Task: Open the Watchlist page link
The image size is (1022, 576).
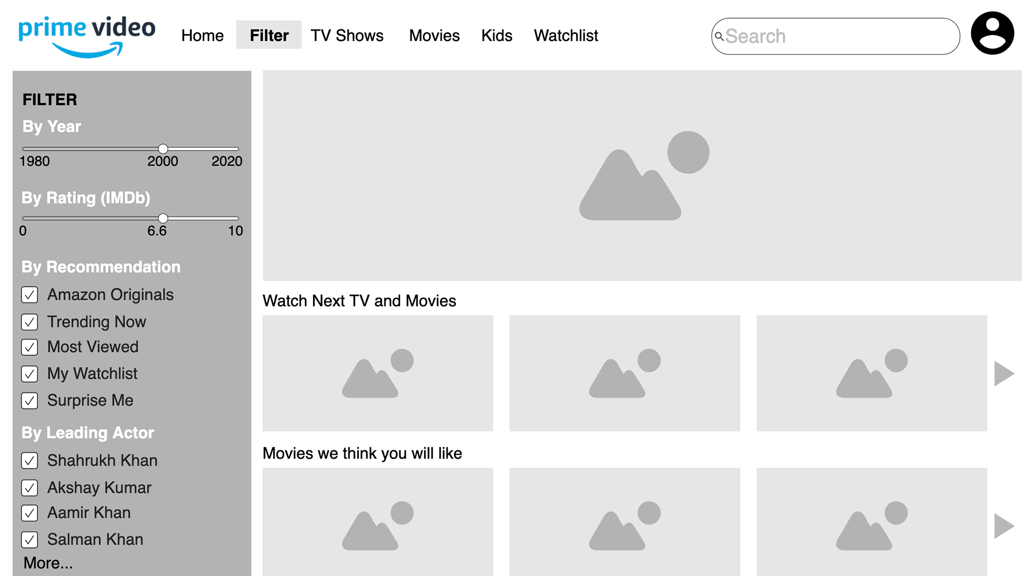Action: click(565, 36)
